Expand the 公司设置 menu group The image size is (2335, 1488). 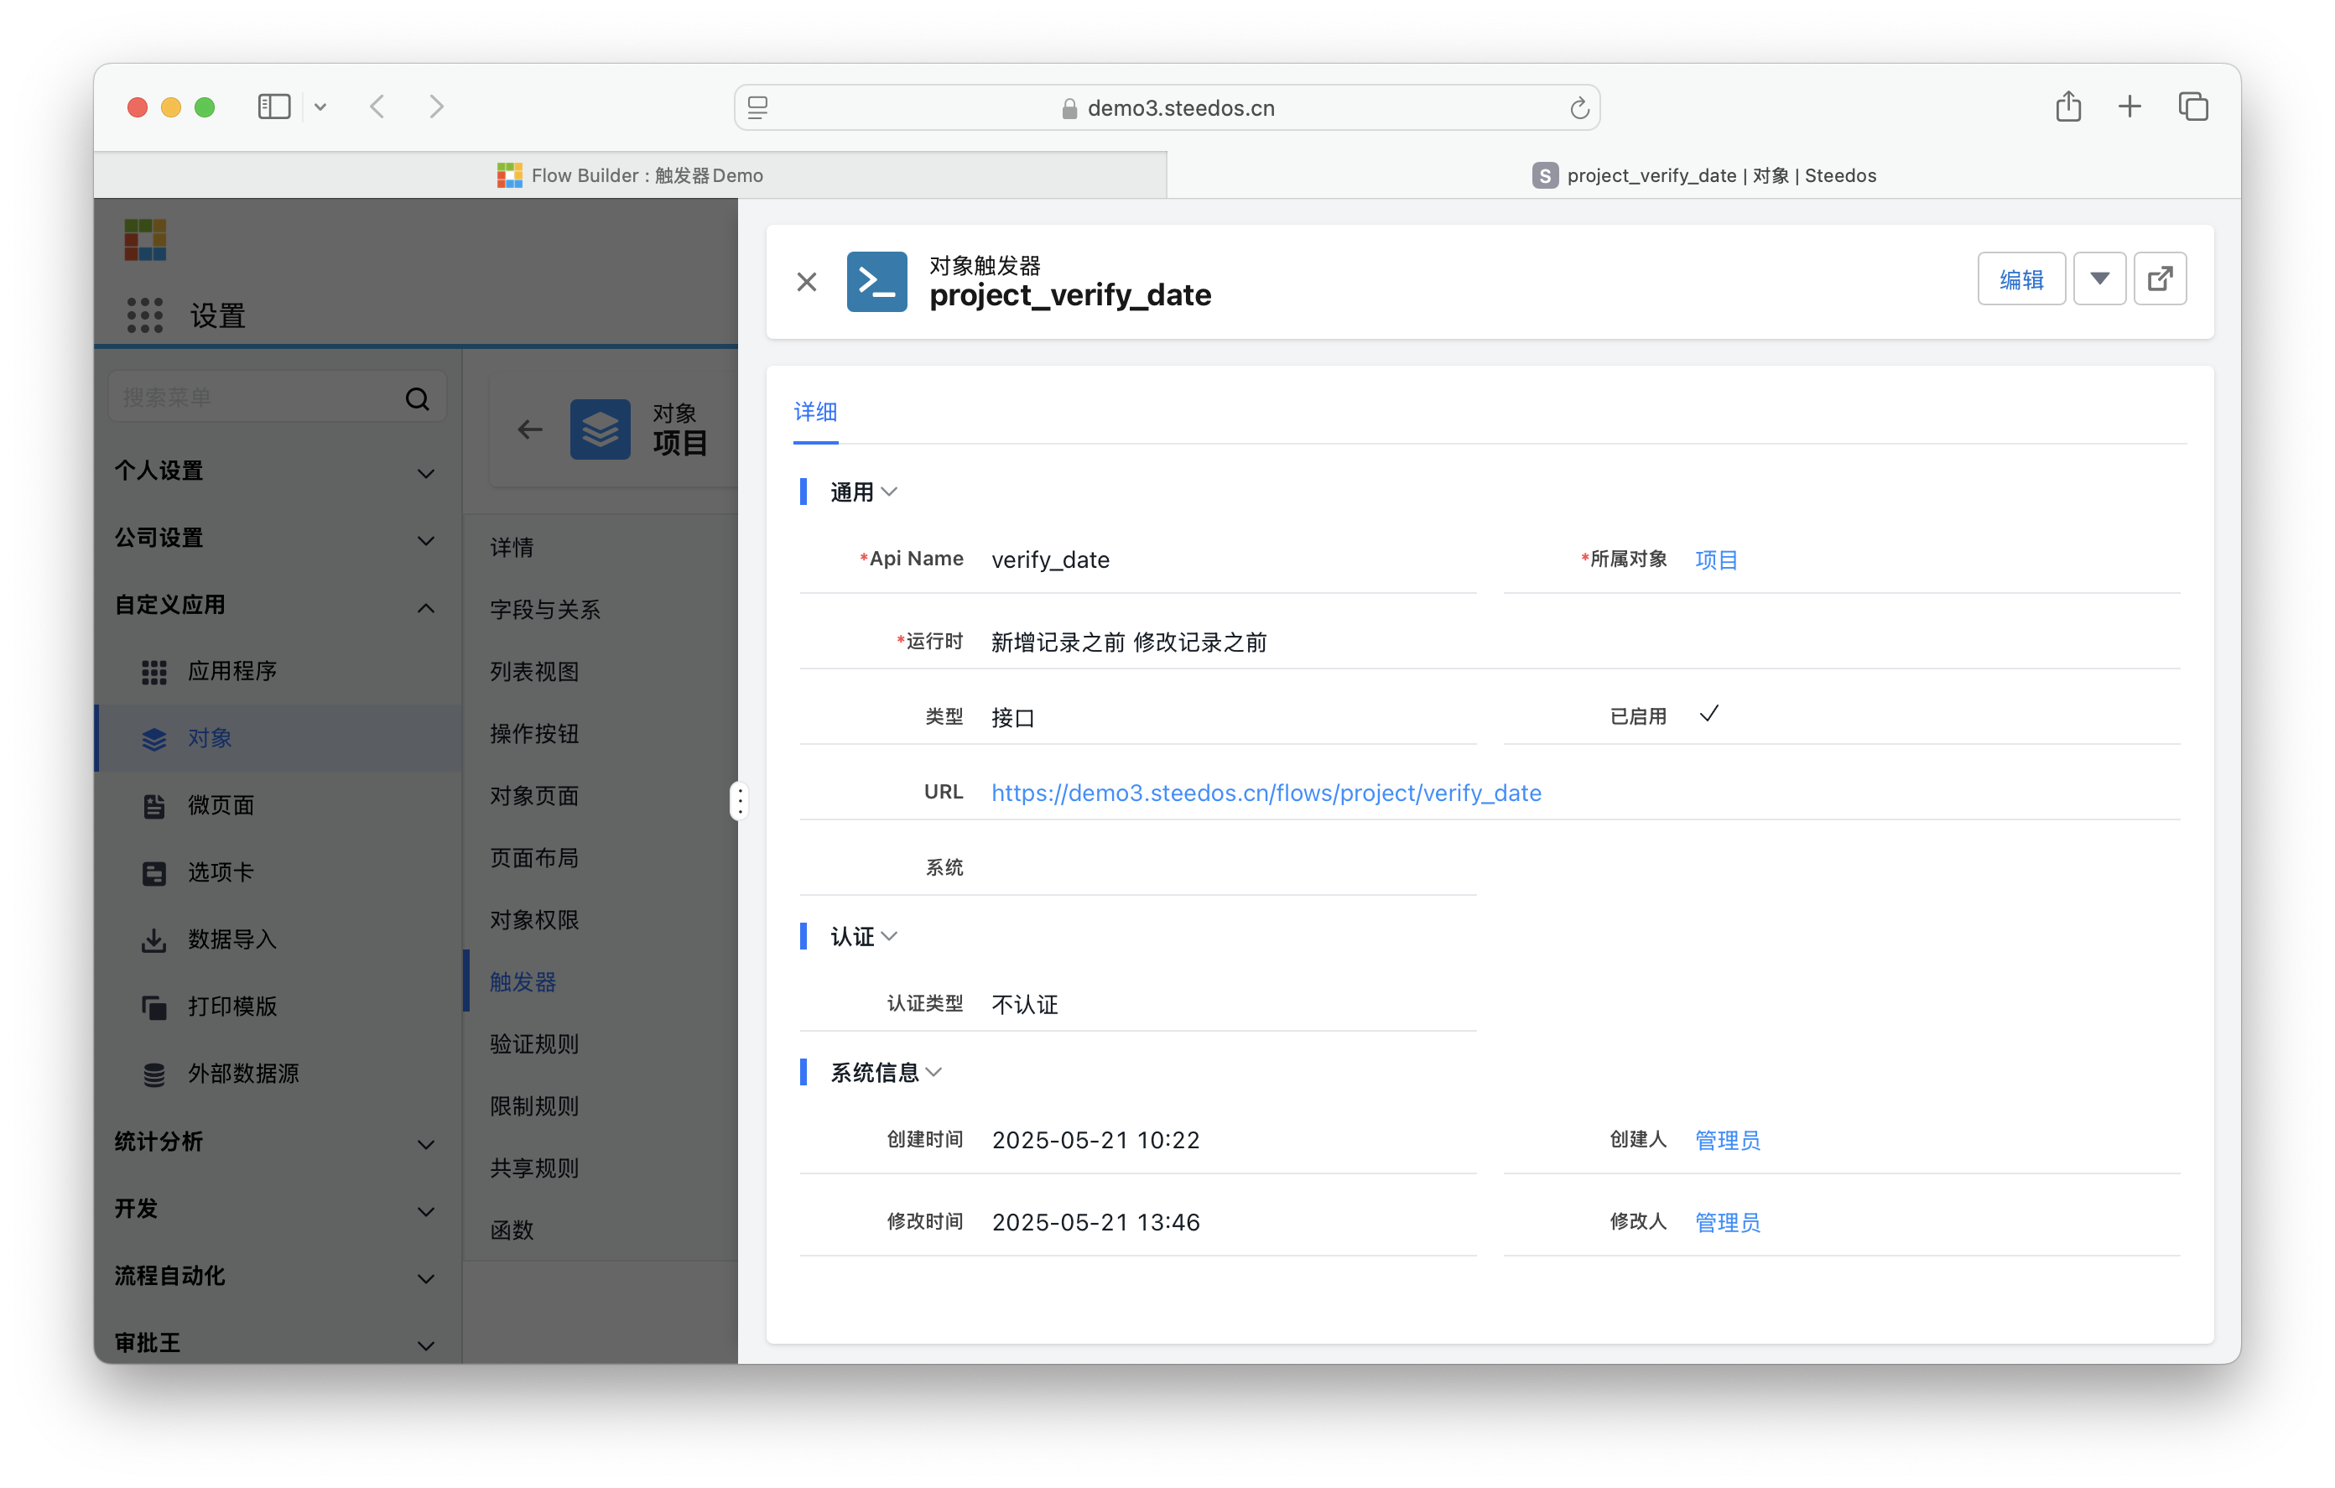pos(277,538)
